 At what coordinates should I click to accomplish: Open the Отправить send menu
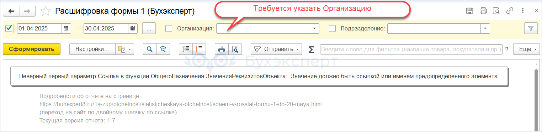(276, 49)
